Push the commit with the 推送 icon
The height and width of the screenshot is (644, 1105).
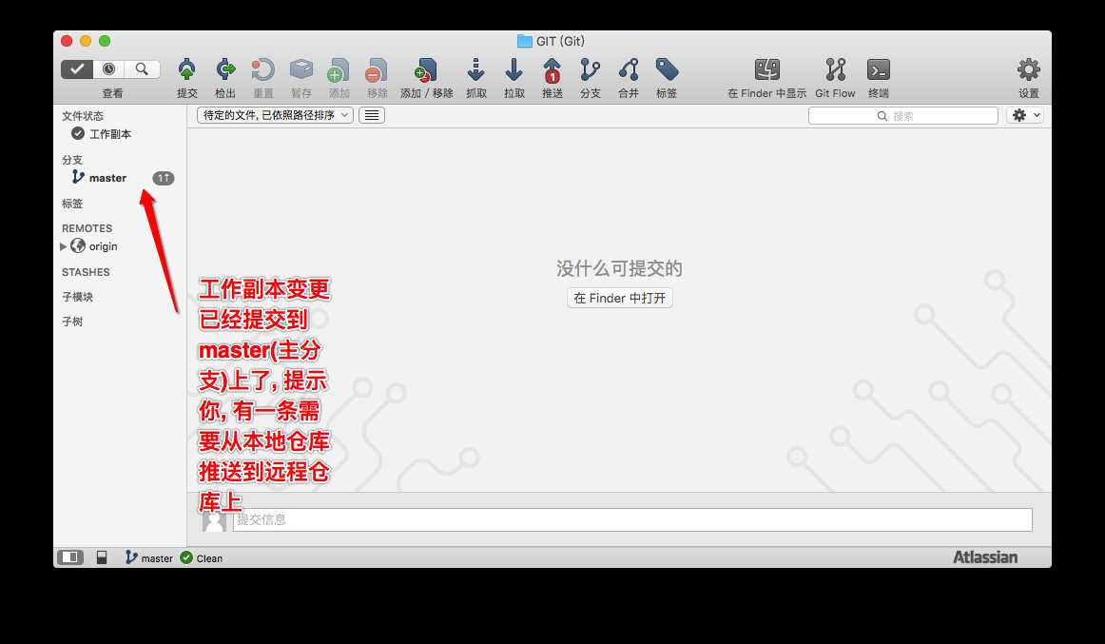[552, 70]
